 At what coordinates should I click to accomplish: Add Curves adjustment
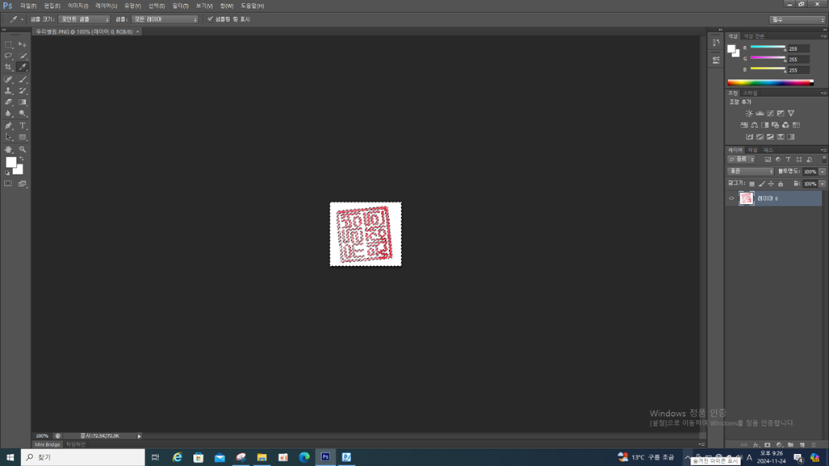[770, 114]
